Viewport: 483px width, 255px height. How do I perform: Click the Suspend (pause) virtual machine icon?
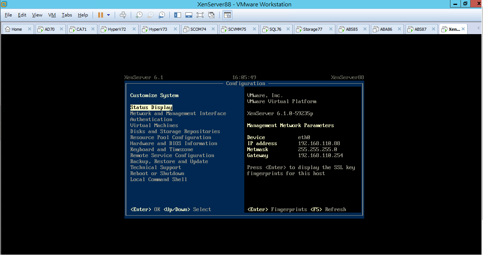pos(100,15)
